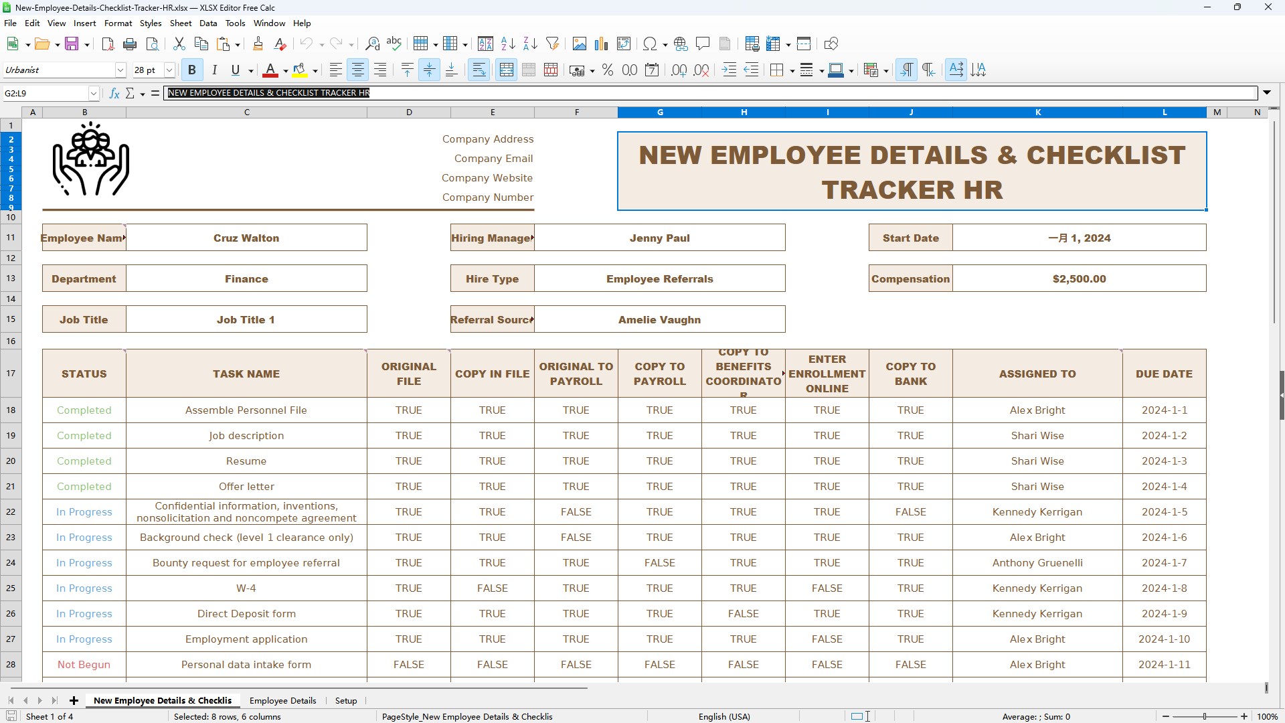Insert a chart
Screen dimensions: 1285x723
600,44
